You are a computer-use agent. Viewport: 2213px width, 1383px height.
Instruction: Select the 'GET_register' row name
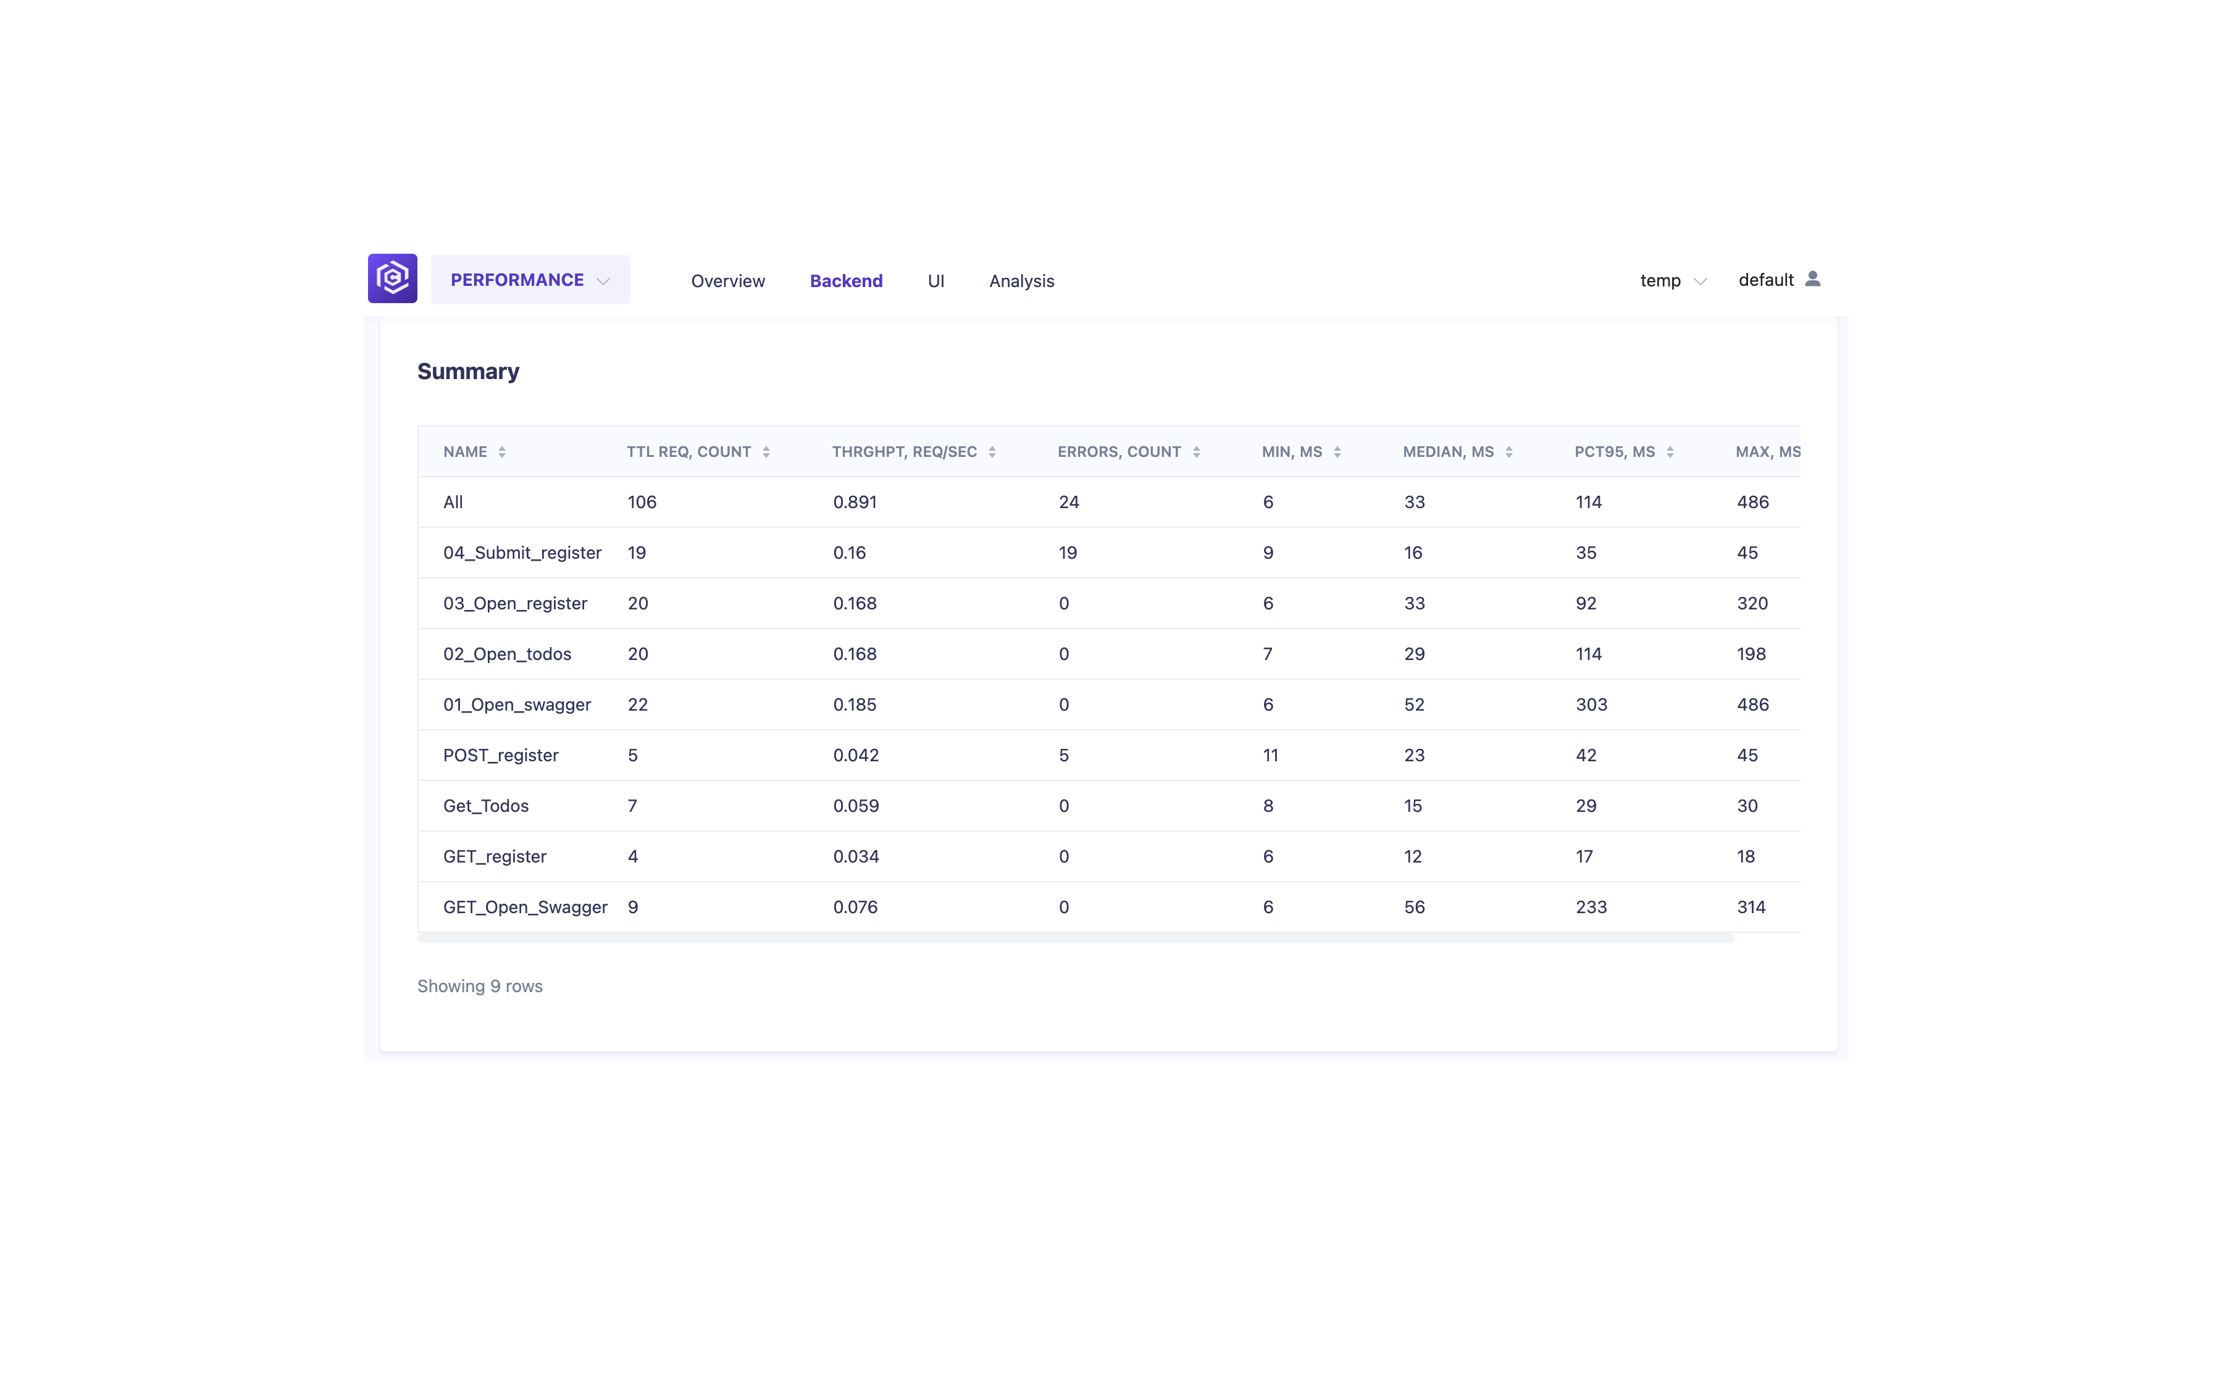coord(495,856)
